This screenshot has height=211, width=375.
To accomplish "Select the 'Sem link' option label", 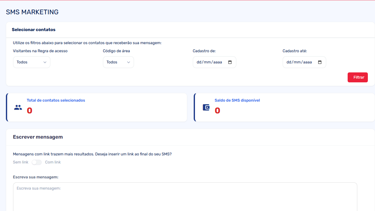I will (21, 162).
